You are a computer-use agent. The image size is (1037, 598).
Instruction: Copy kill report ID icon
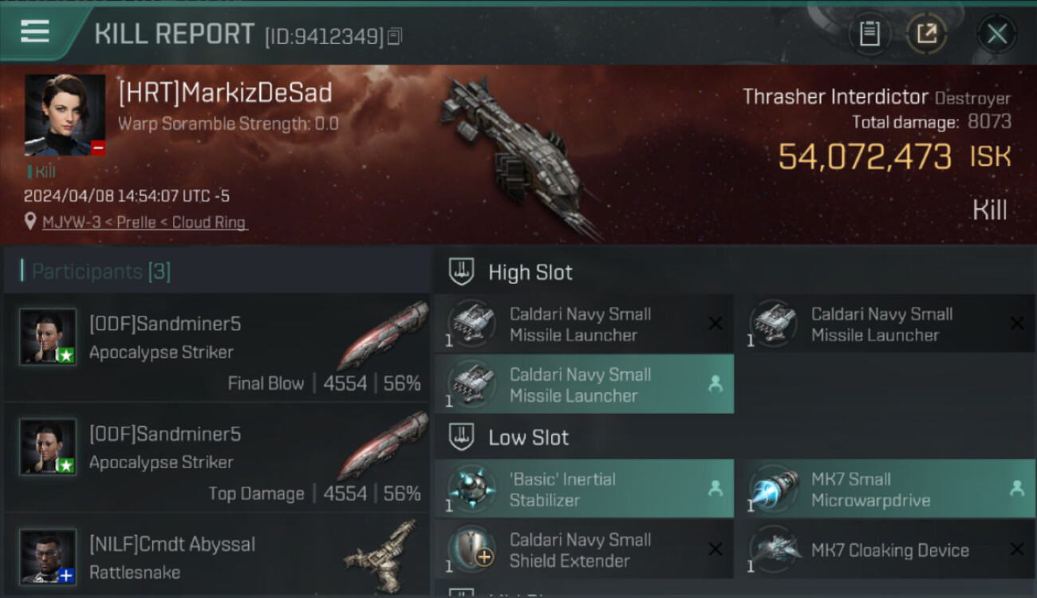point(396,36)
